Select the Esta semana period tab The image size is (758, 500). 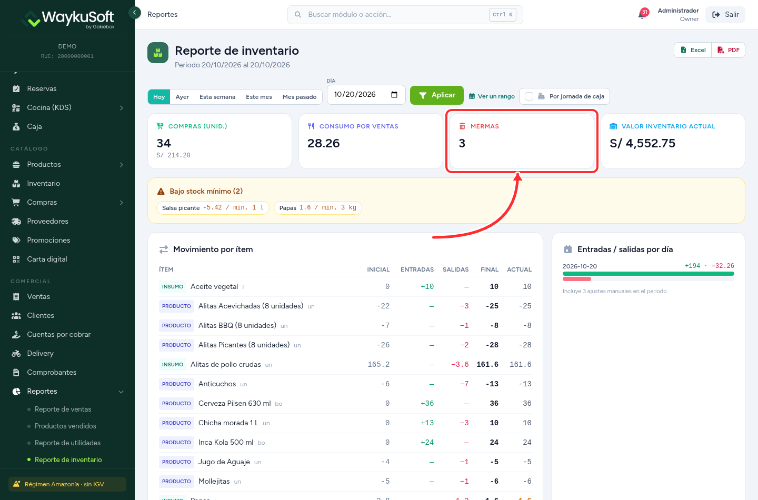pos(217,97)
